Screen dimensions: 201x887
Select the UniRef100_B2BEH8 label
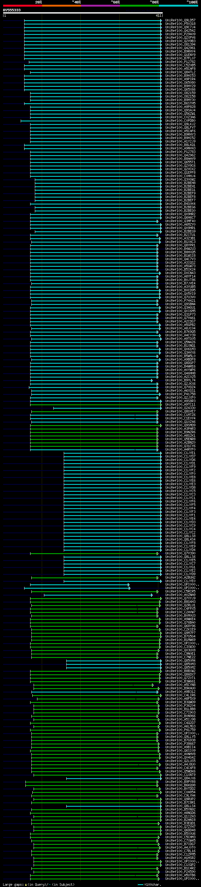click(180, 183)
